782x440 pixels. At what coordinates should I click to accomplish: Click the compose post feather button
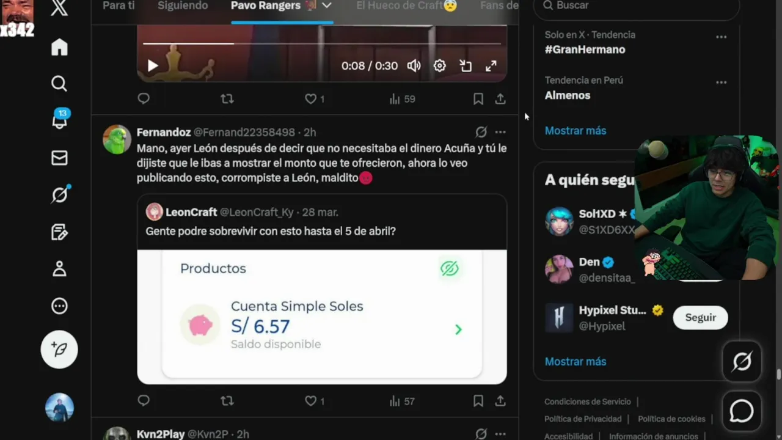[x=59, y=350]
